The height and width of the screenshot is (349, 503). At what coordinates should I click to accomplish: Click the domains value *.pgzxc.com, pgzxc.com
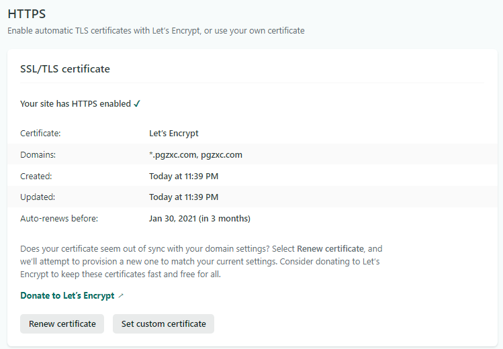coord(195,155)
